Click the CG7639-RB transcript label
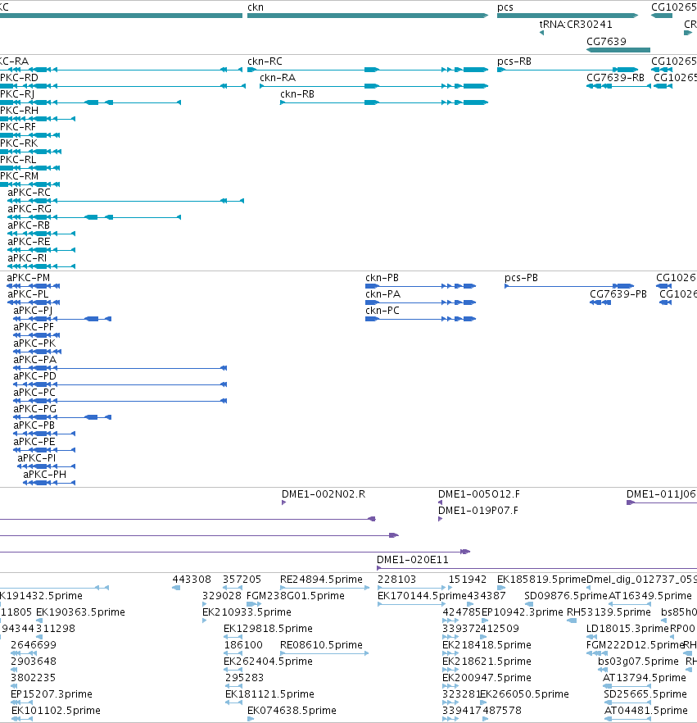Screen dimensions: 697x723 (615, 77)
